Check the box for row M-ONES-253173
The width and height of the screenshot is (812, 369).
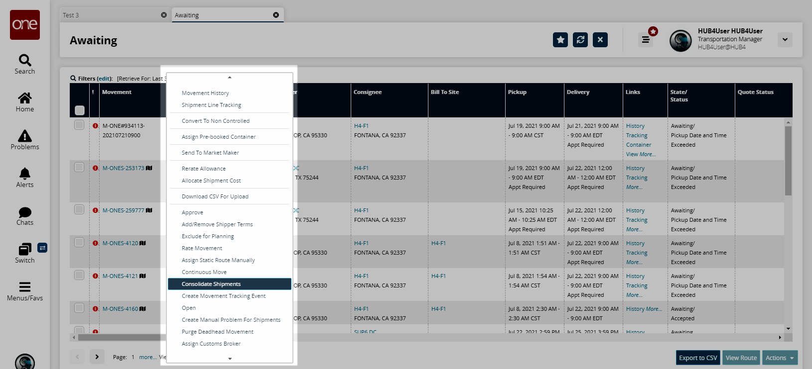tap(79, 168)
